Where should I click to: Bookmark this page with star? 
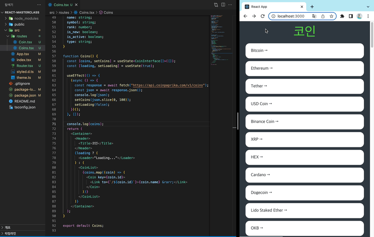331,16
